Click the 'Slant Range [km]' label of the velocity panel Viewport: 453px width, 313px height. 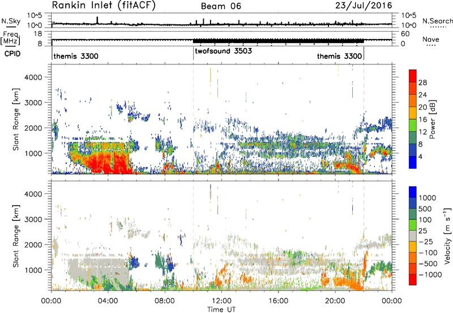pyautogui.click(x=16, y=236)
